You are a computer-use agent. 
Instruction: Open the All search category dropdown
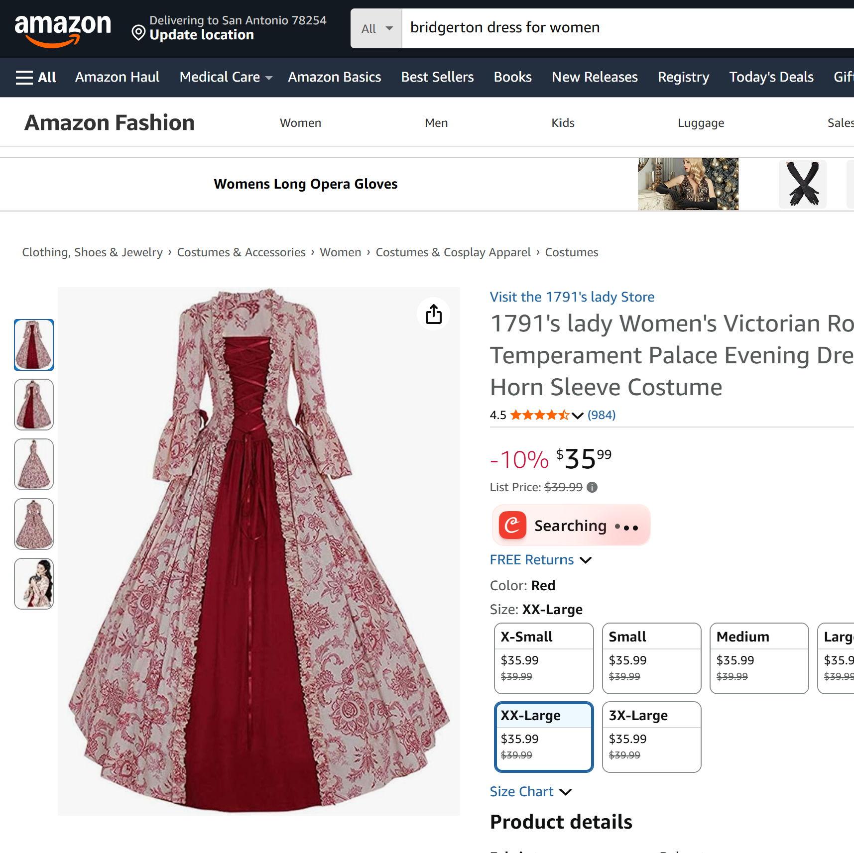(x=376, y=28)
